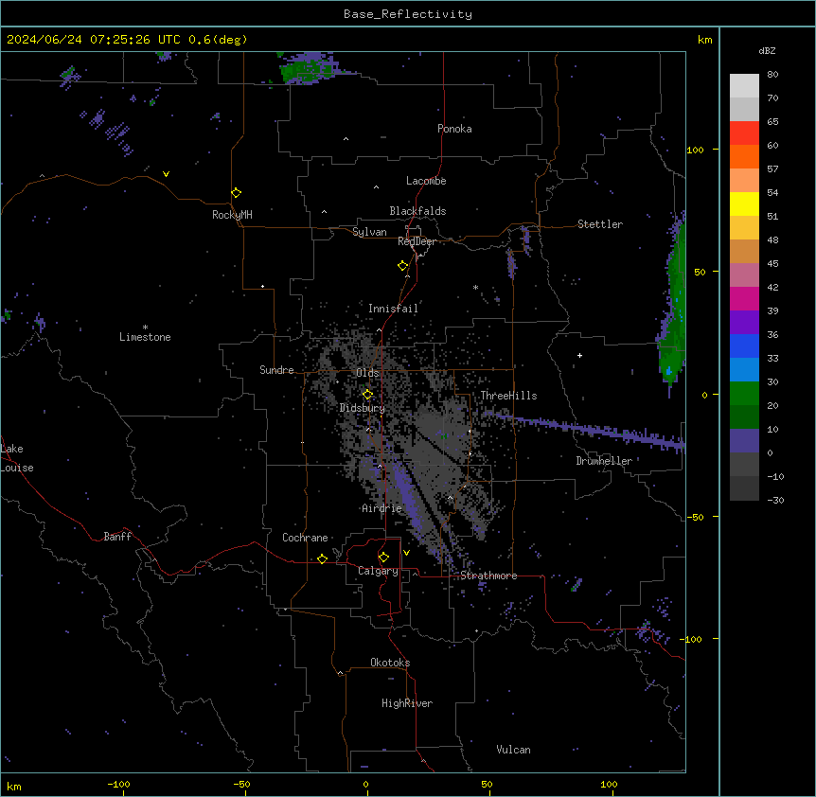Image resolution: width=816 pixels, height=797 pixels.
Task: Click the yellow diamond marker near RockyMH
Action: (236, 192)
